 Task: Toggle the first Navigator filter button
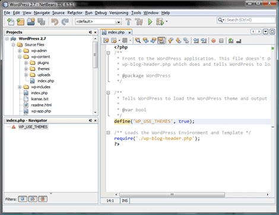[23, 199]
